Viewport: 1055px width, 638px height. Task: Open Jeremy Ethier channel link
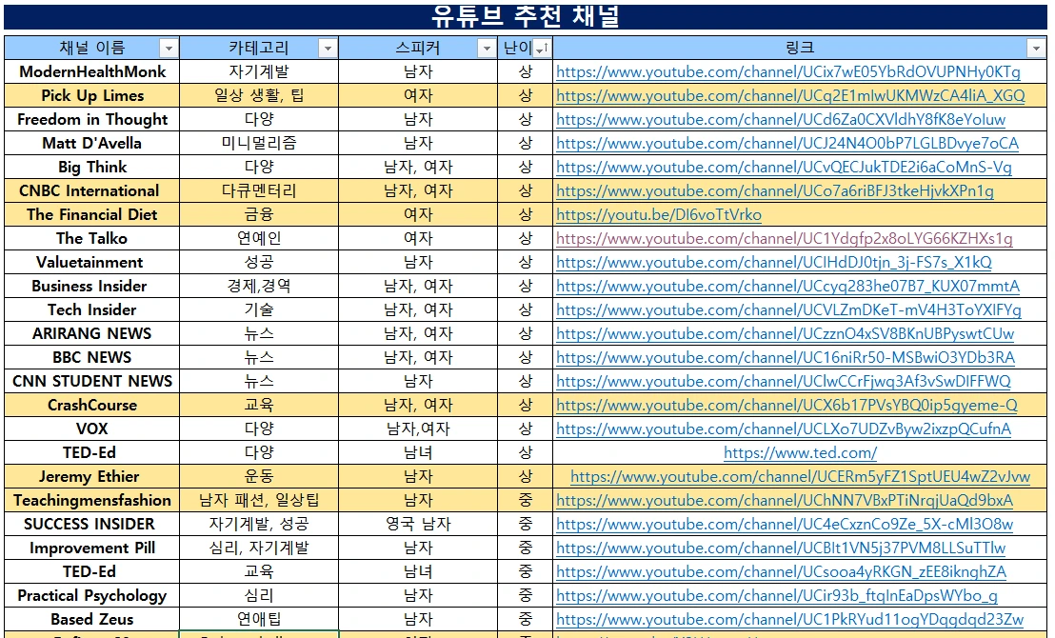800,476
